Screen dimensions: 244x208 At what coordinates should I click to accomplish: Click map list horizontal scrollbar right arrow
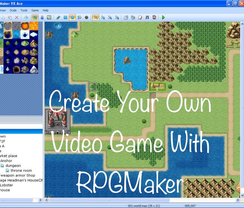coord(40,200)
